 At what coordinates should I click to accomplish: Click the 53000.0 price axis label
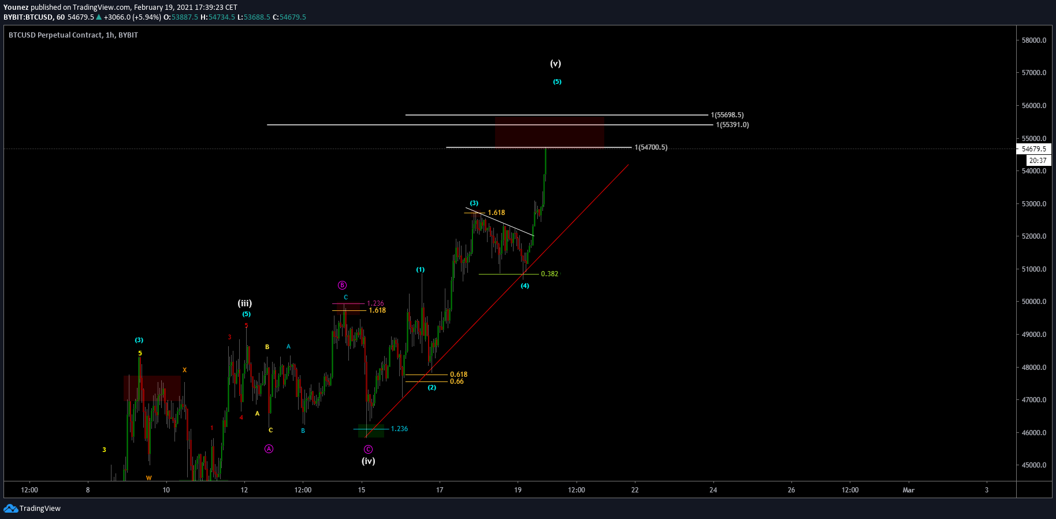[1034, 204]
